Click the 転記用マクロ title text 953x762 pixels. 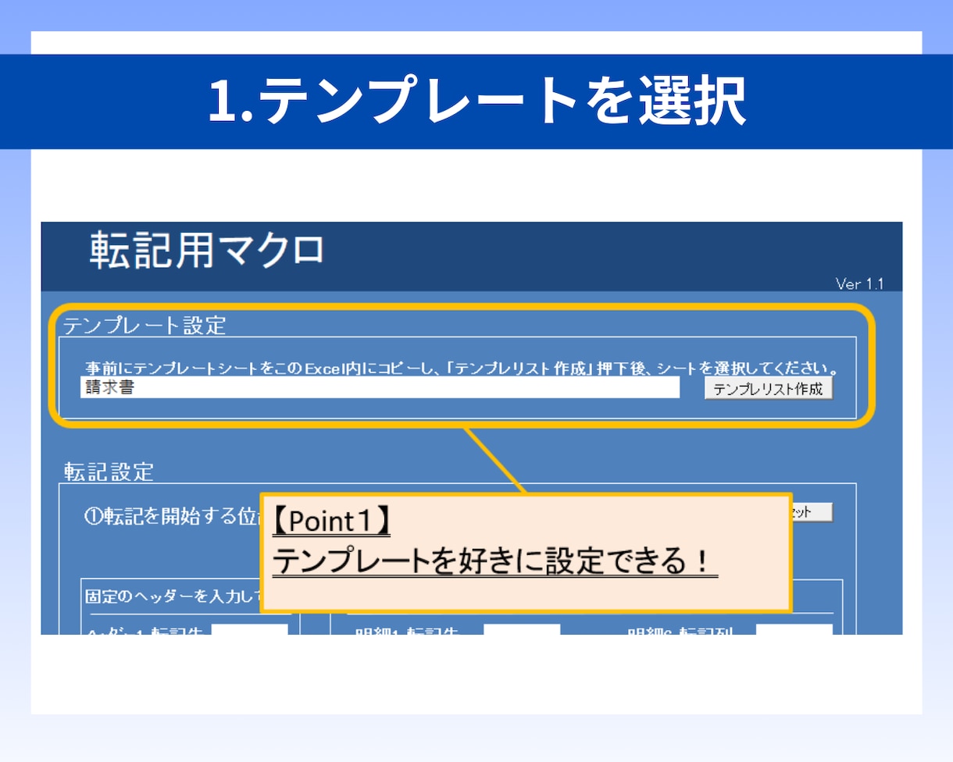[206, 250]
